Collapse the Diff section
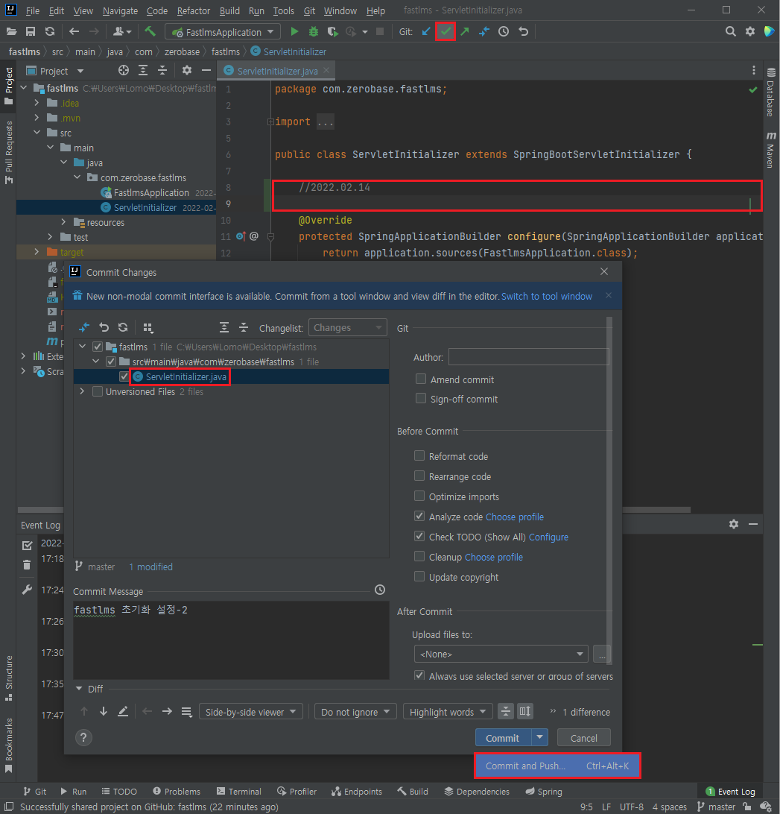This screenshot has width=780, height=814. pos(79,688)
